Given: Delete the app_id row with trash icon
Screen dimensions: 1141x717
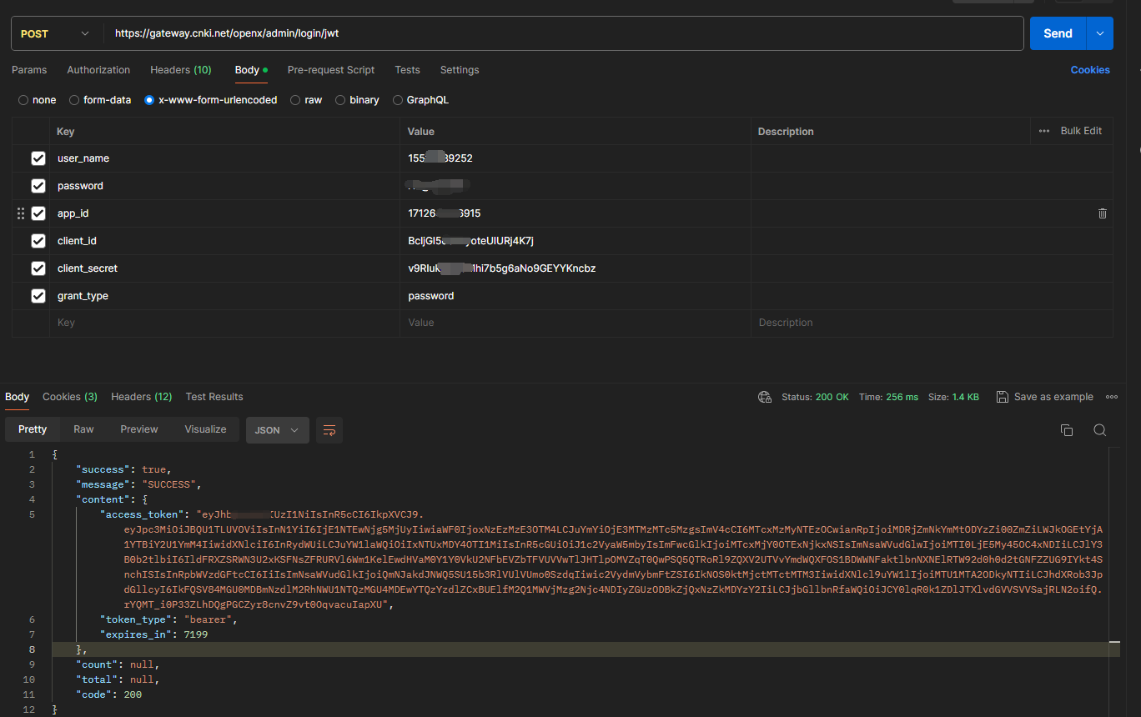Looking at the screenshot, I should click(1102, 213).
